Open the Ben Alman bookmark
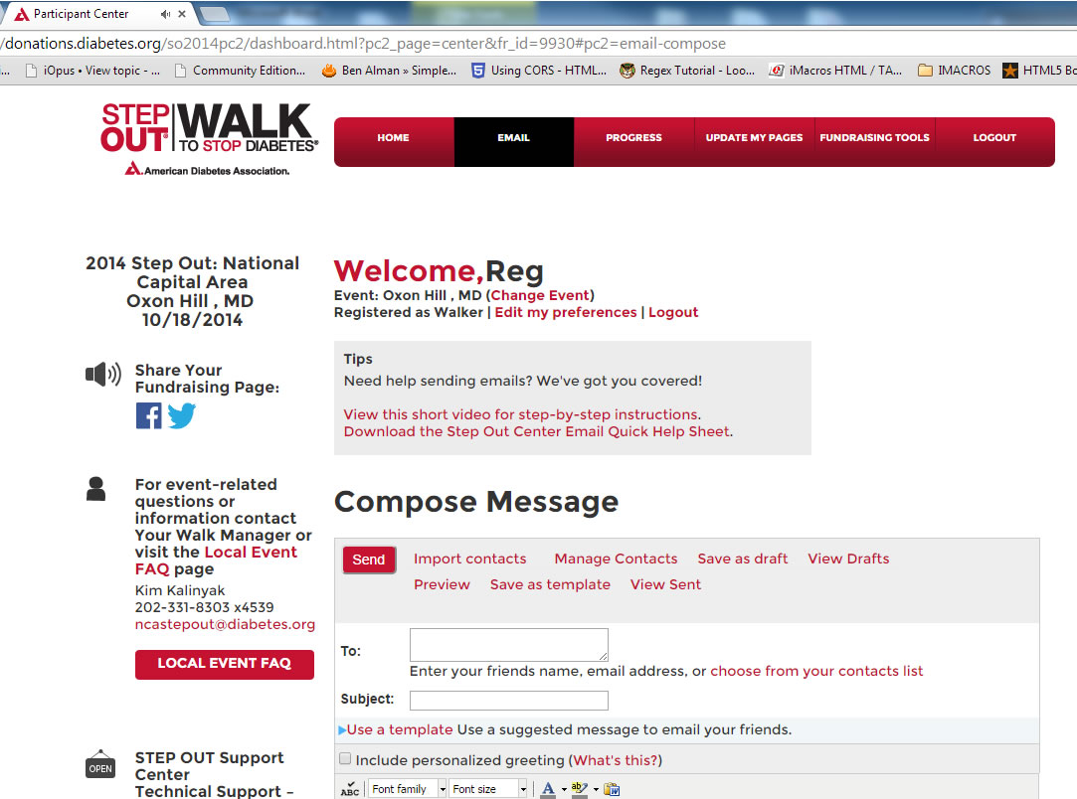This screenshot has width=1077, height=799. click(389, 70)
